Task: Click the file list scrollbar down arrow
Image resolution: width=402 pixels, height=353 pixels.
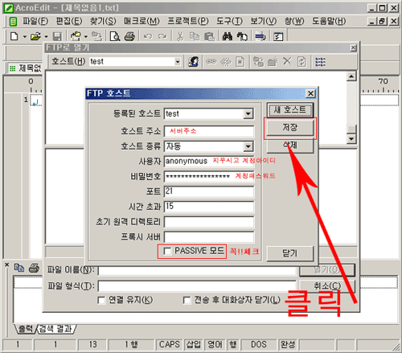Action: 351,139
